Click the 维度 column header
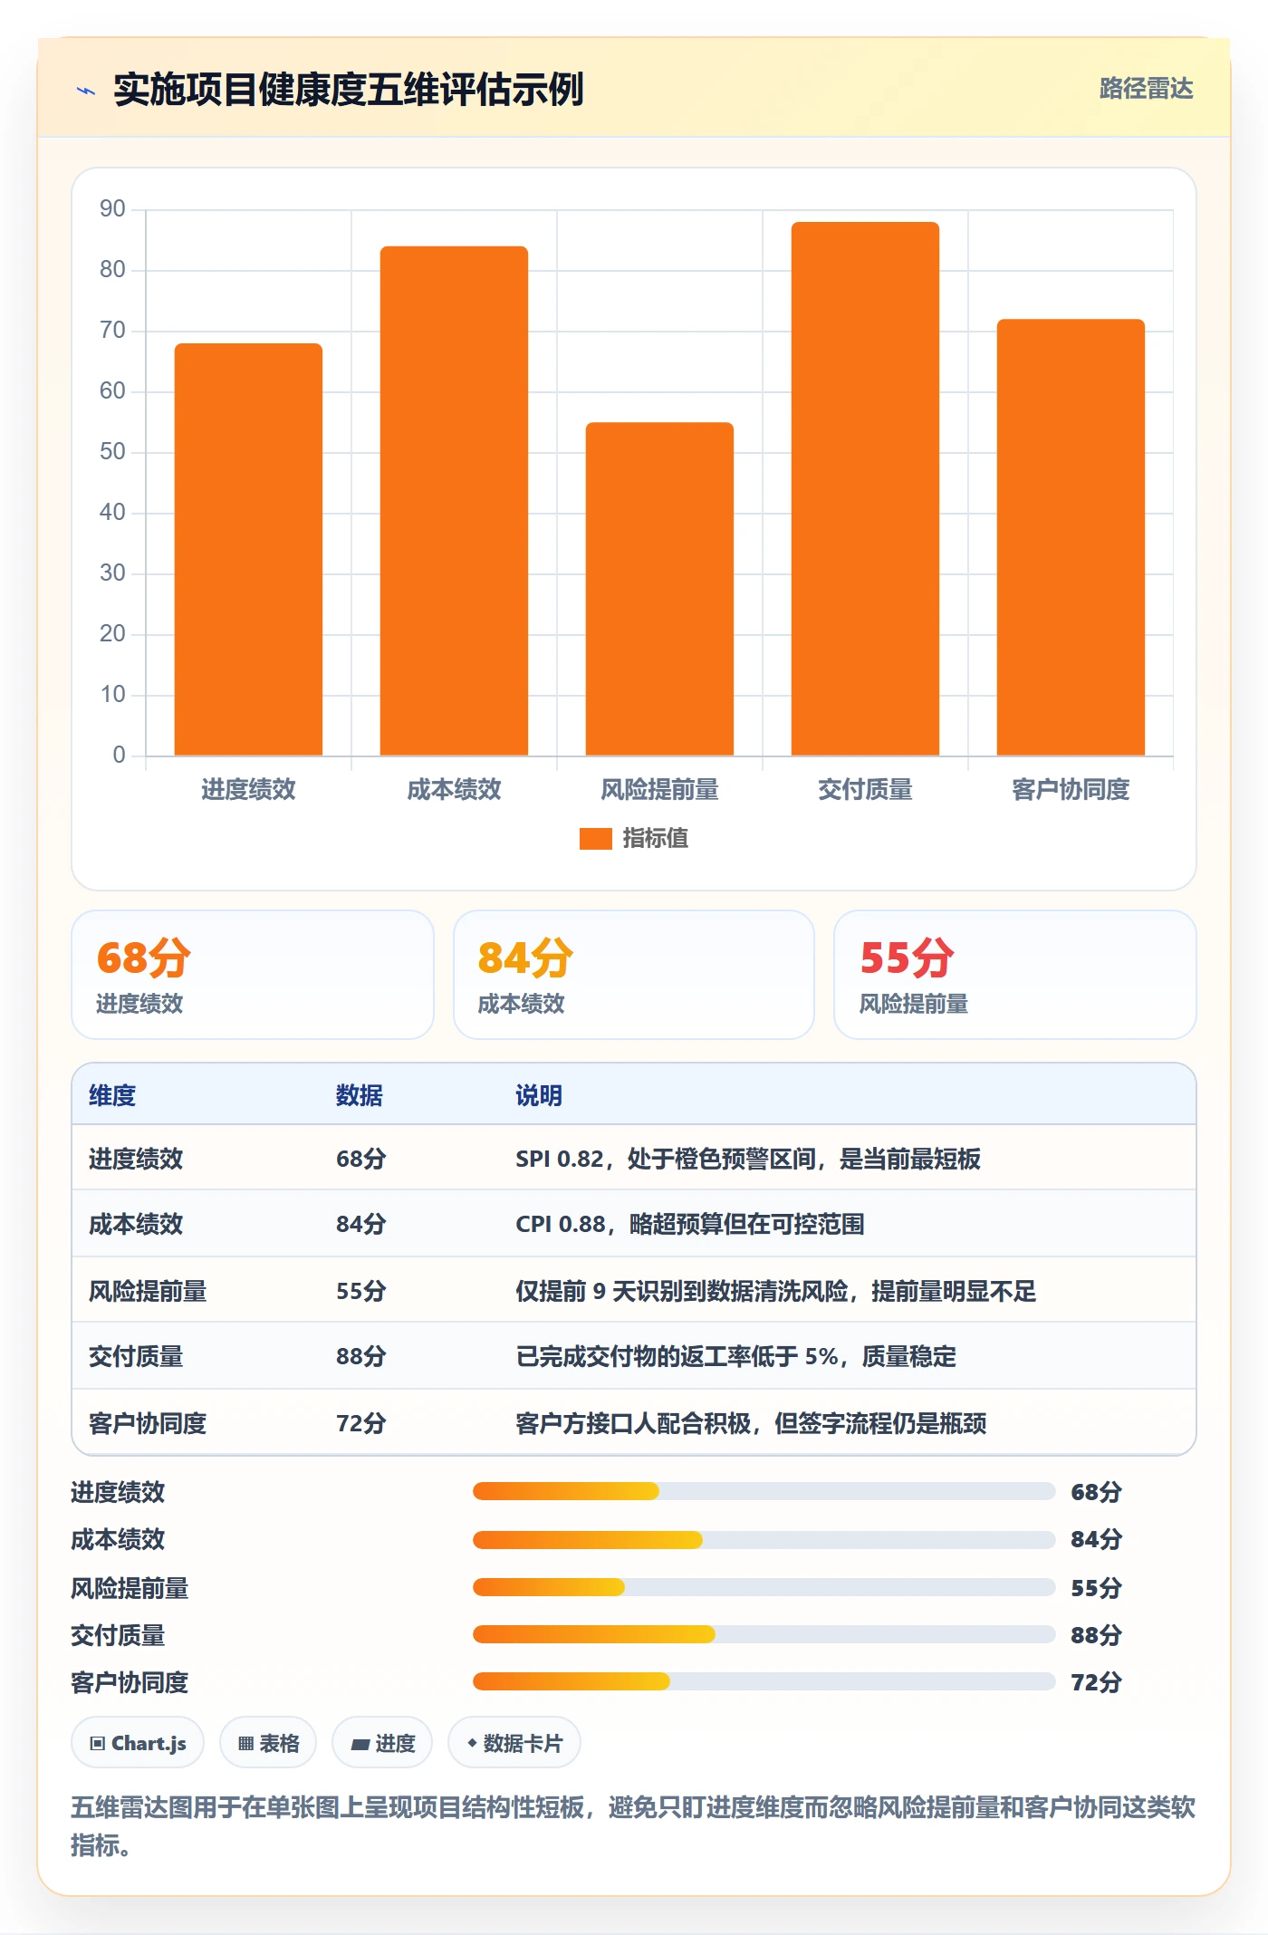The height and width of the screenshot is (1935, 1268). (x=112, y=1095)
